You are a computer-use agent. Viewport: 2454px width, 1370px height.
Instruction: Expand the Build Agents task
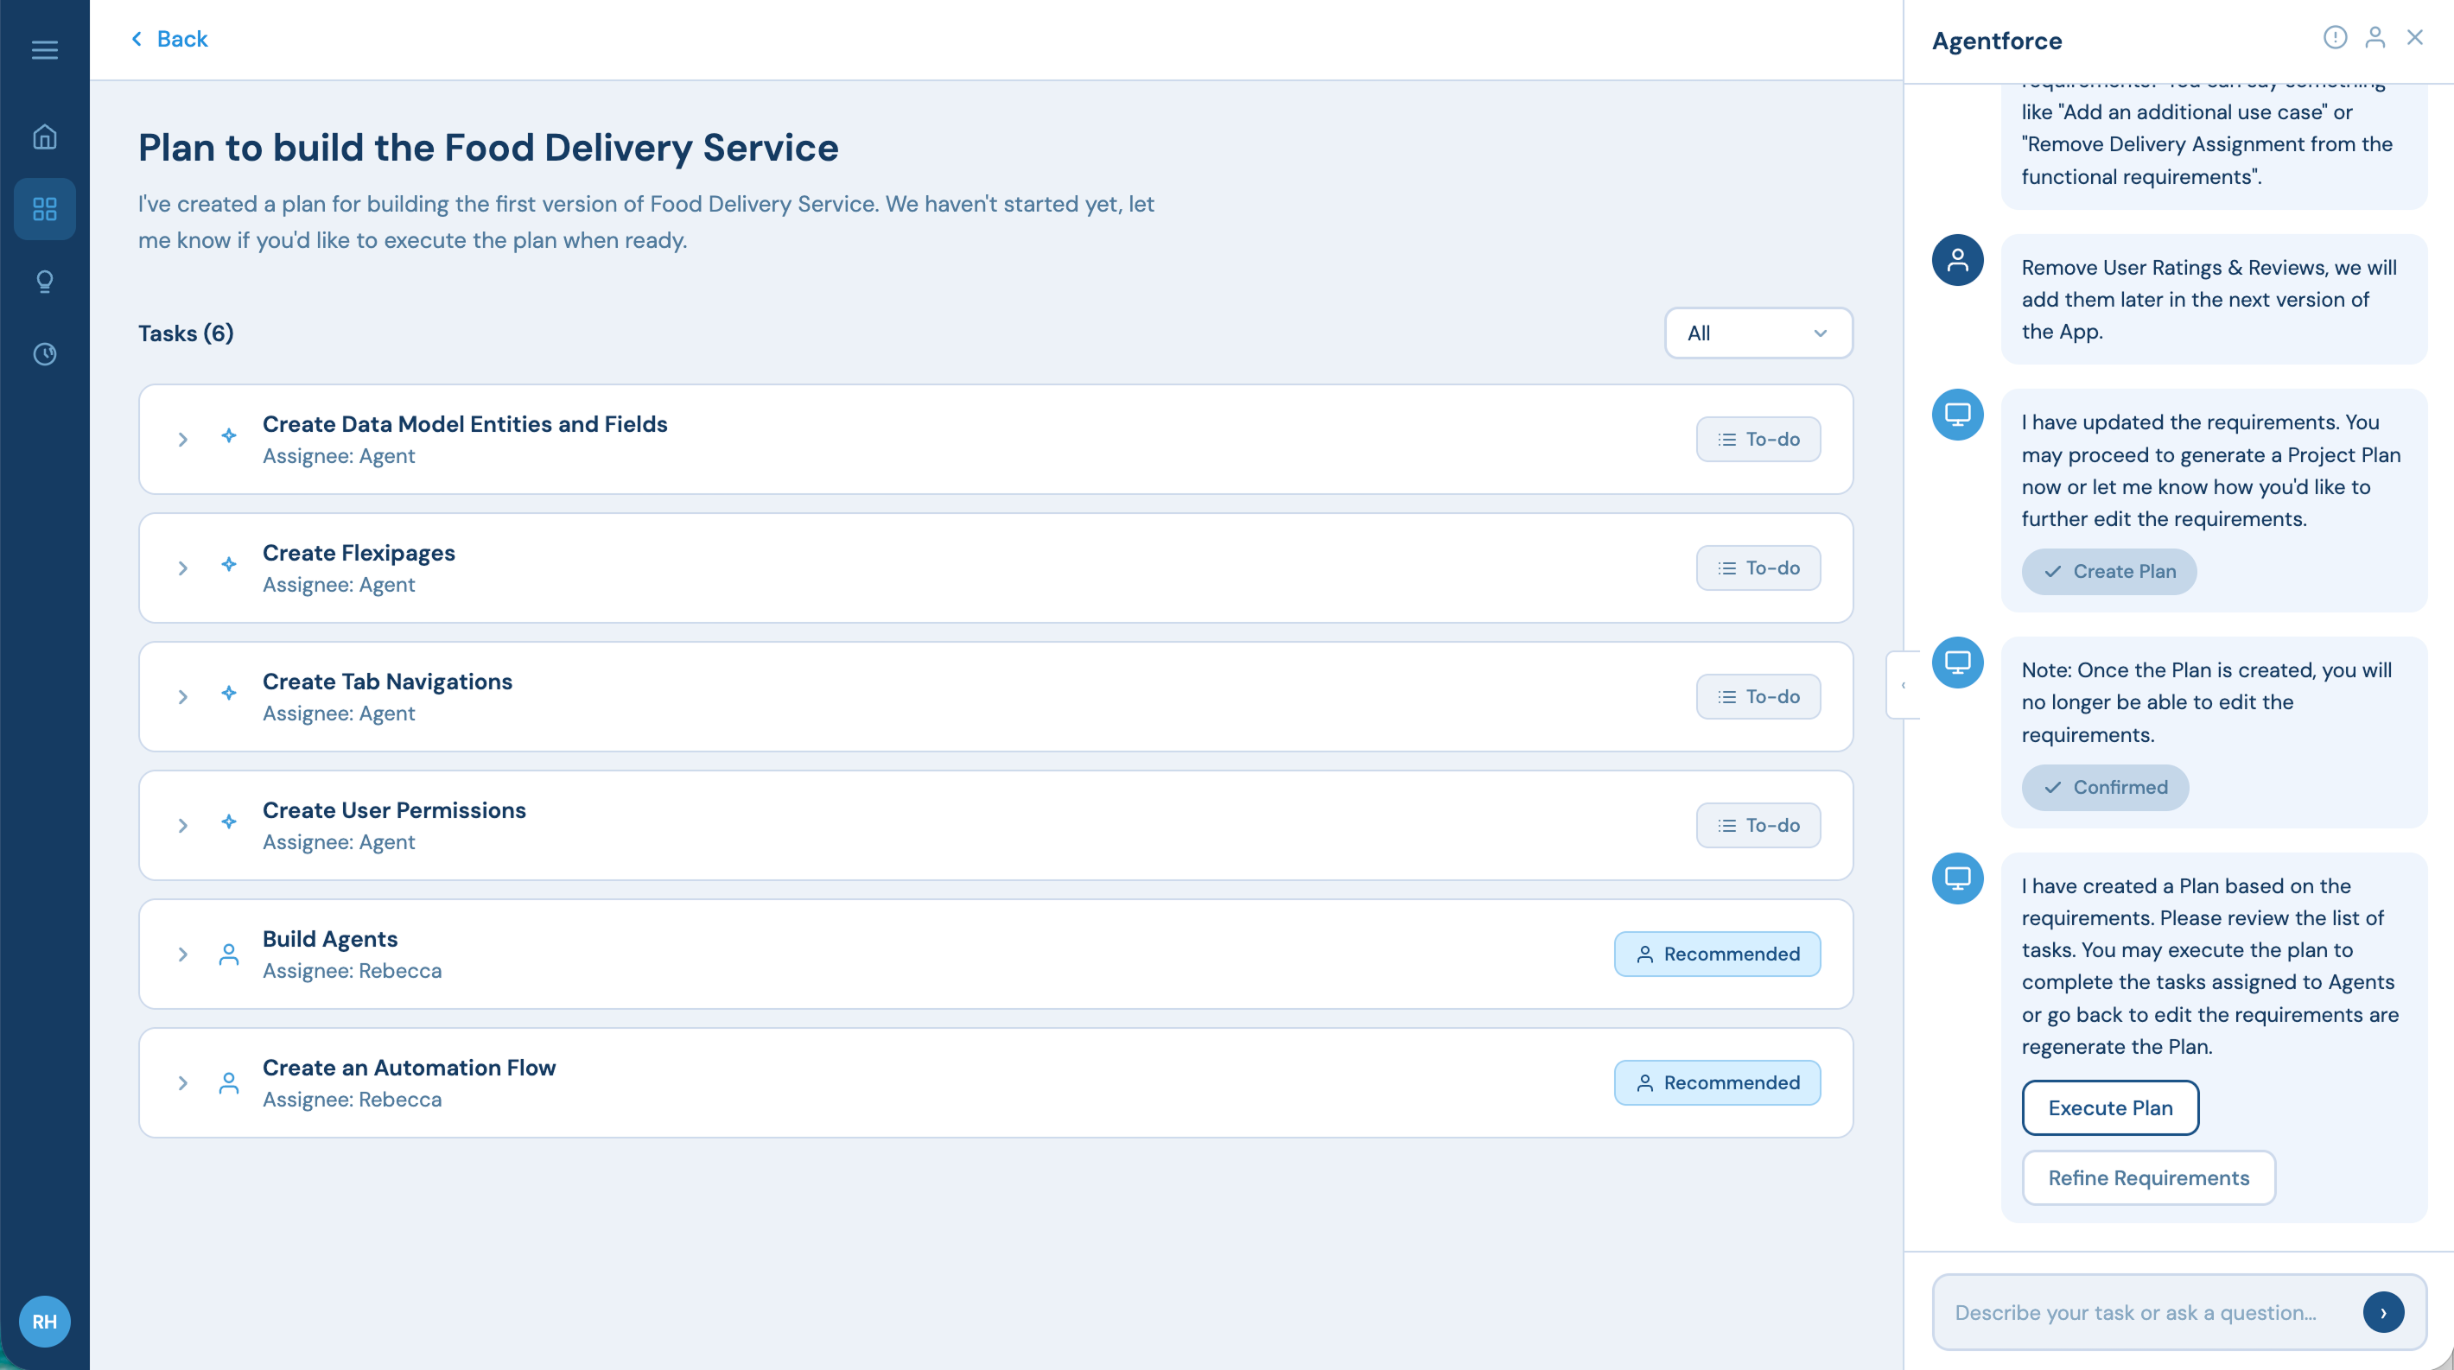pyautogui.click(x=182, y=954)
